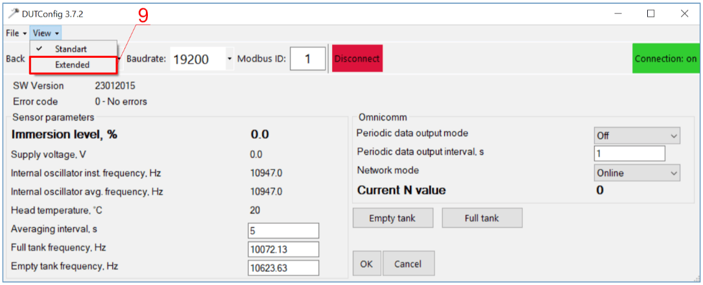The width and height of the screenshot is (703, 285).
Task: Edit the Averaging interval field
Action: [283, 230]
